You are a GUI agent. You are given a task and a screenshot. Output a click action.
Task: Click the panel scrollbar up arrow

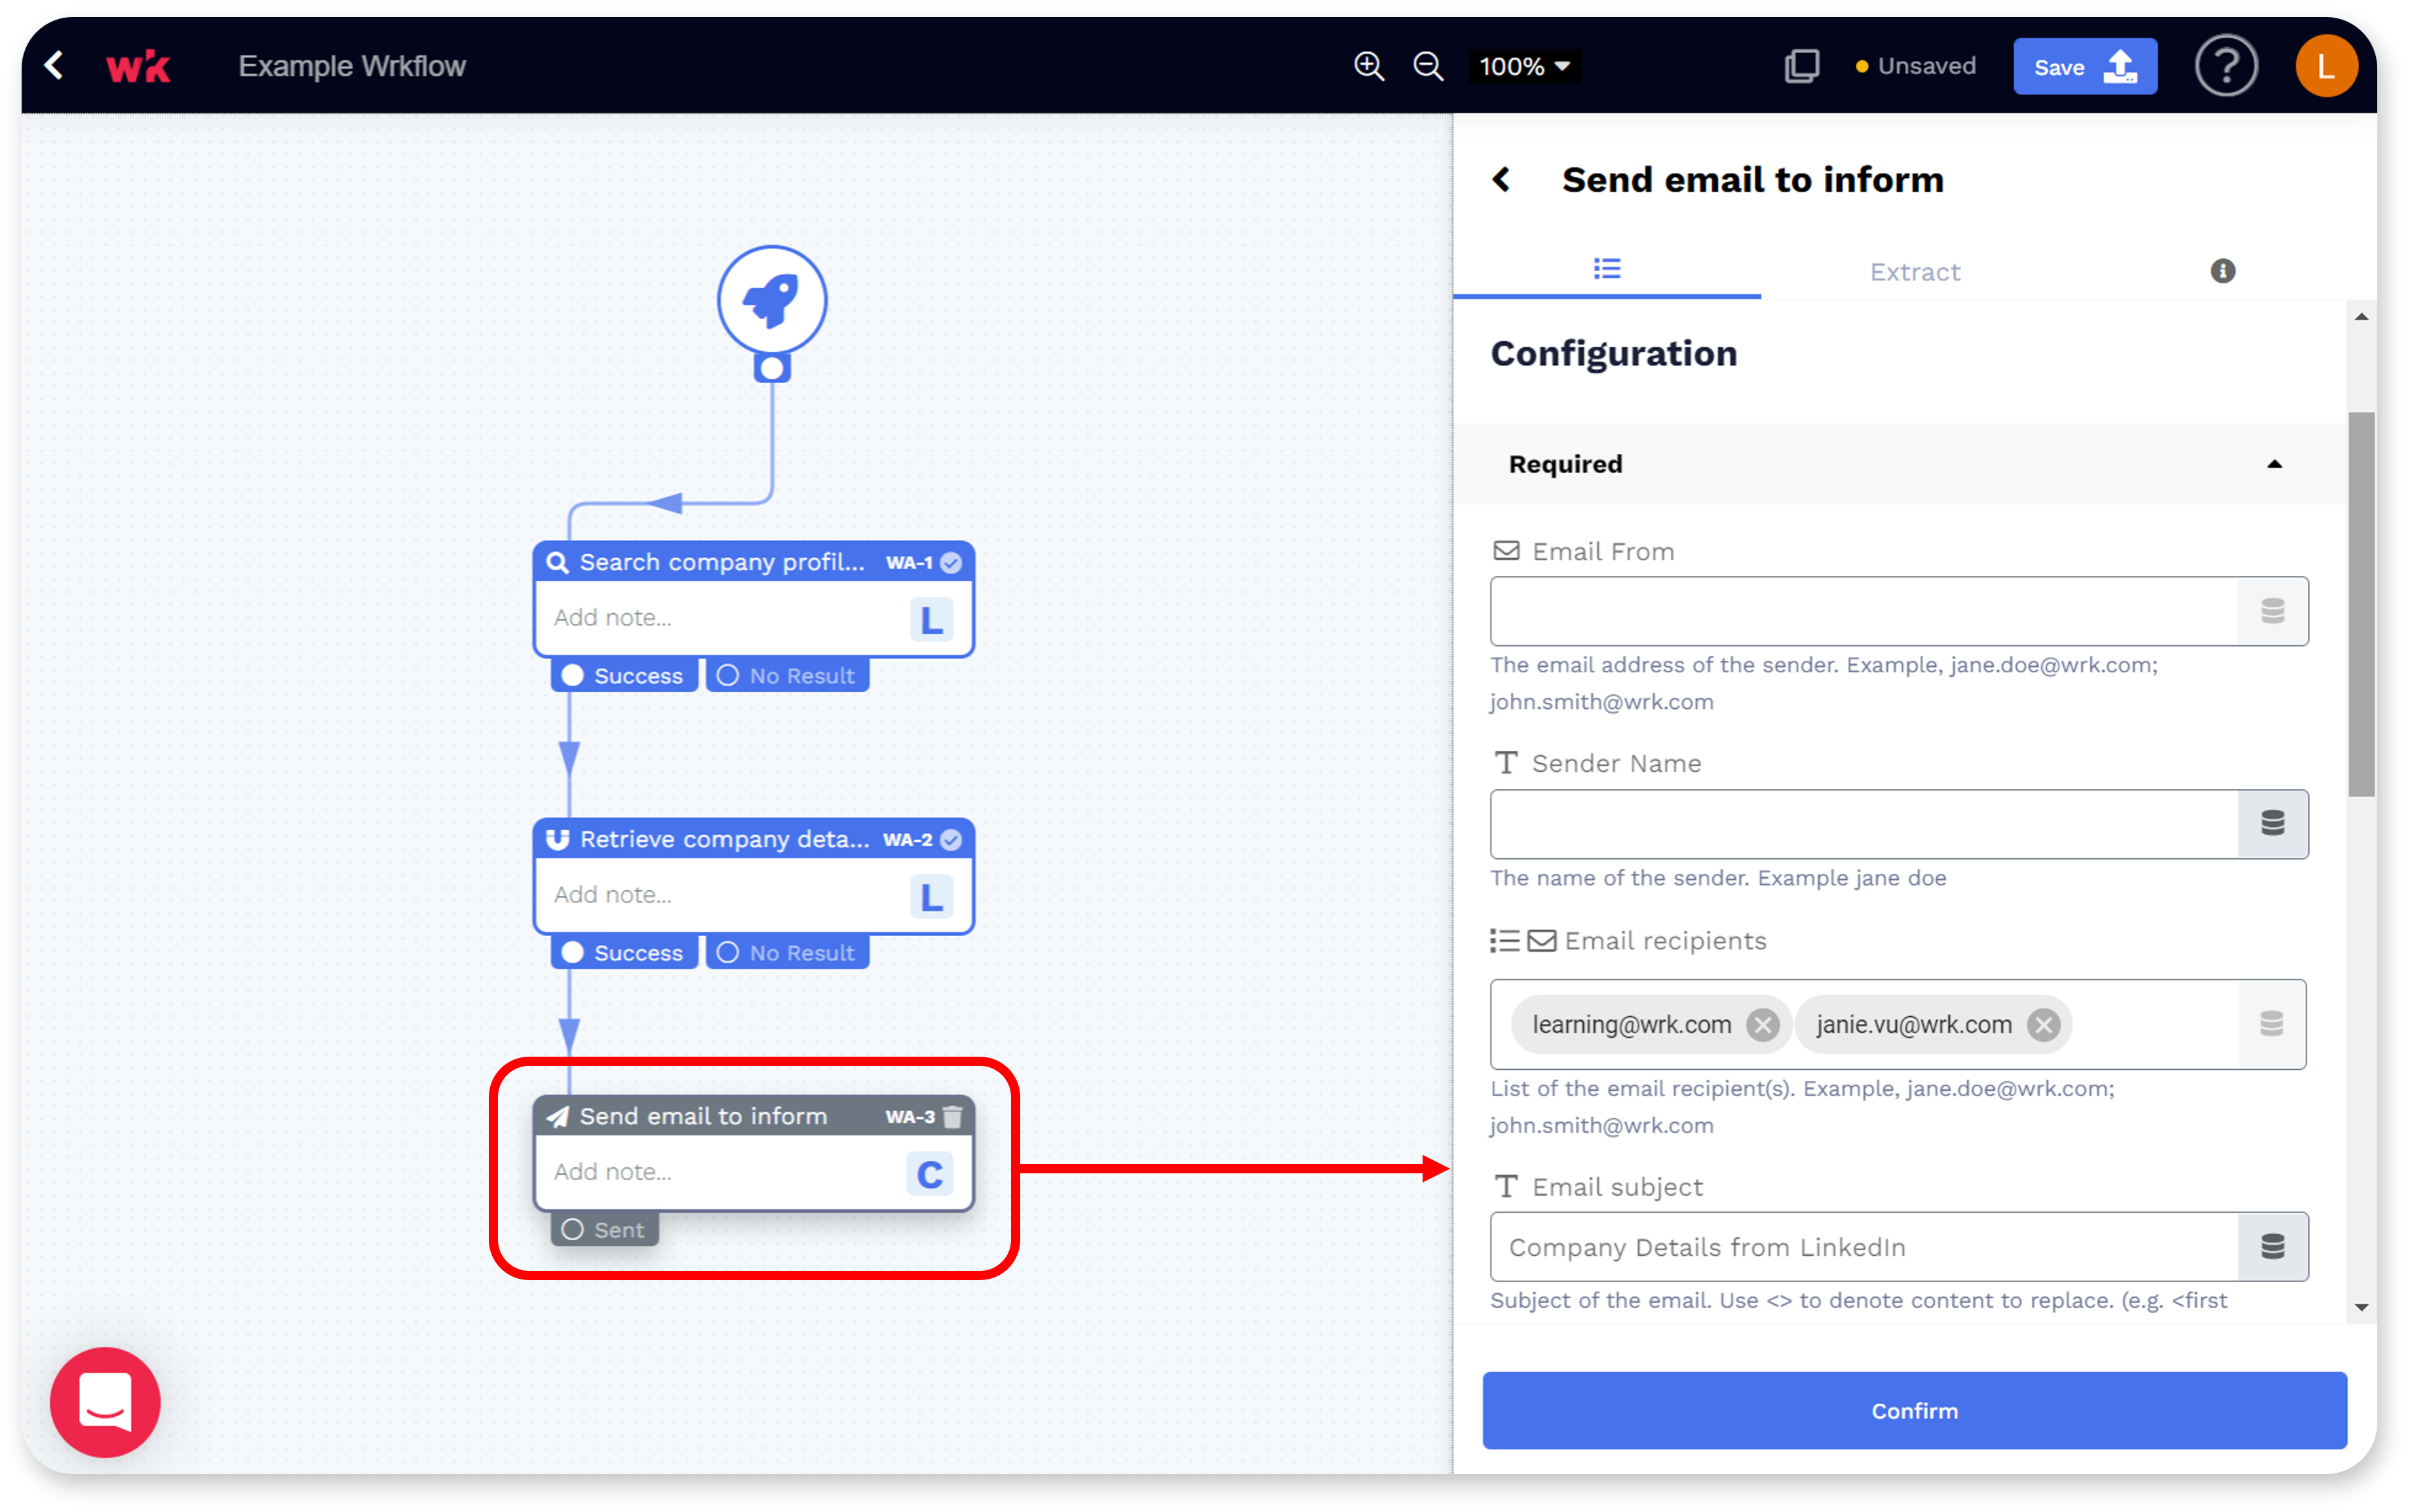pyautogui.click(x=2361, y=317)
